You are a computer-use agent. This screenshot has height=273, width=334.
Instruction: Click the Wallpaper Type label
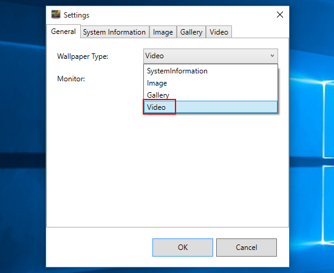[83, 56]
